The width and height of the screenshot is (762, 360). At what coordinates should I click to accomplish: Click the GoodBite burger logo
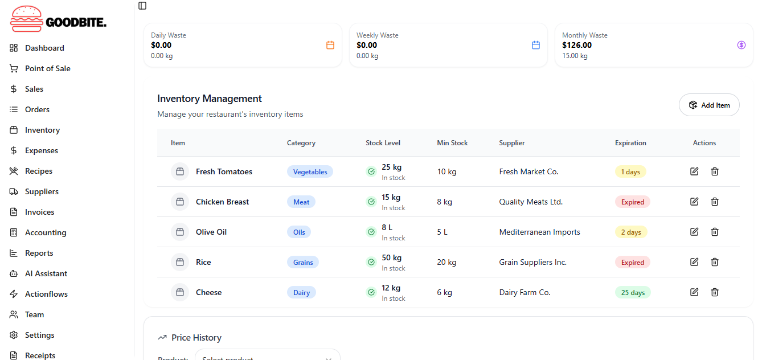27,19
